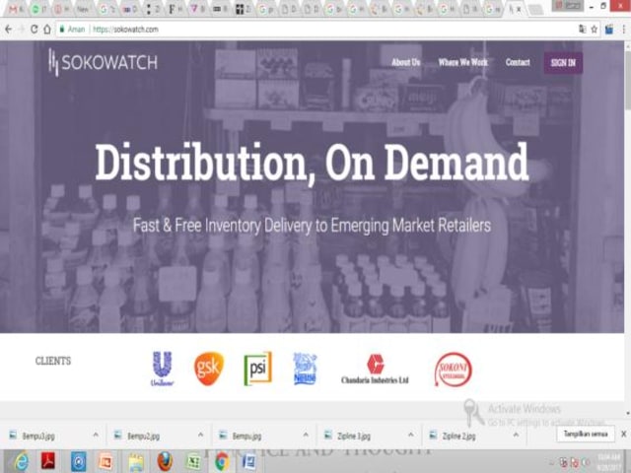Click the address bar showing sokowatch.com
Image resolution: width=631 pixels, height=473 pixels.
point(317,29)
